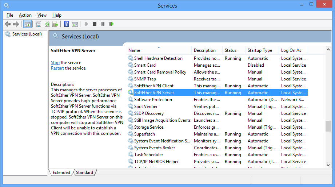Click gear icon beside SSDP Discovery

pos(131,113)
